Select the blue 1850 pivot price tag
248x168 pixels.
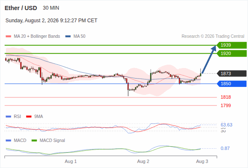pos(232,84)
